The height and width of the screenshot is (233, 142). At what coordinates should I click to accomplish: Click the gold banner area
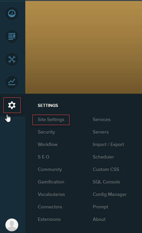click(84, 47)
